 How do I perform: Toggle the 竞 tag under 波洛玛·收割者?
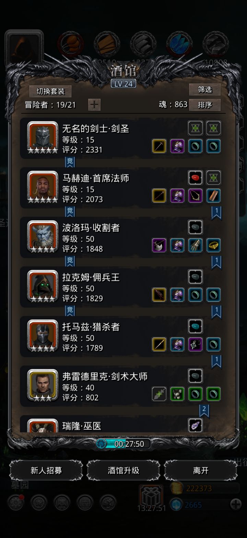pyautogui.click(x=70, y=261)
